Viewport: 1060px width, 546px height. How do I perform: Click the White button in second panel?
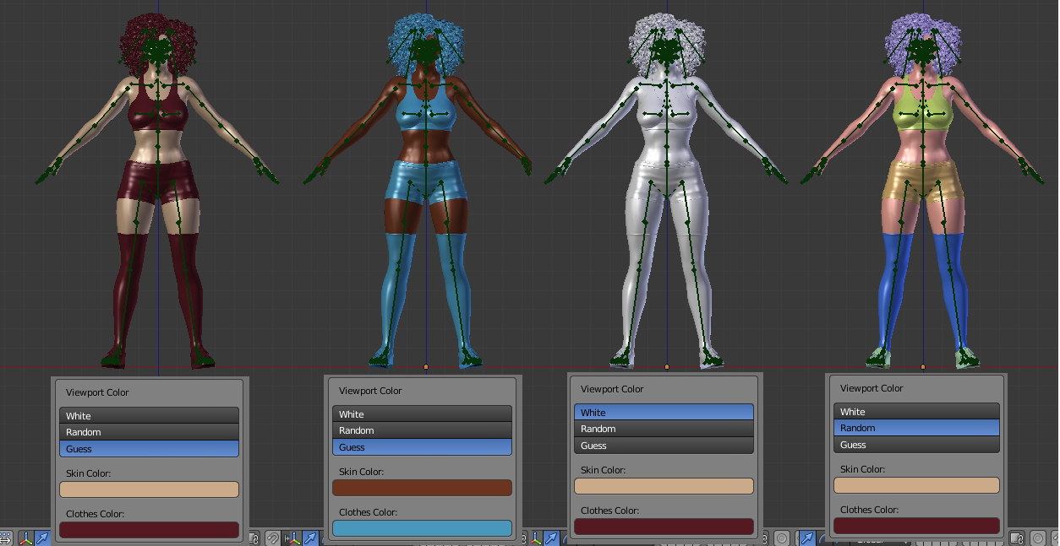point(422,414)
